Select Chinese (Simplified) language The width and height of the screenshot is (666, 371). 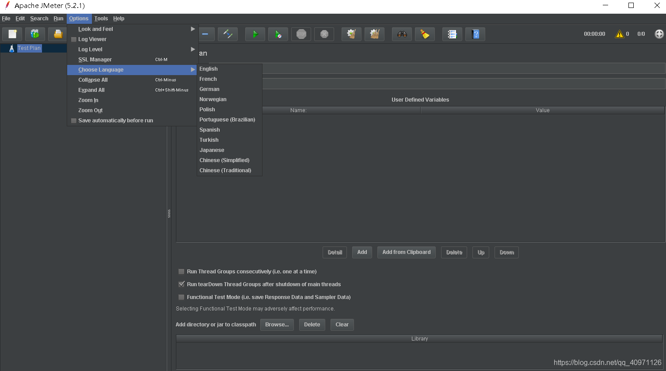(x=229, y=160)
